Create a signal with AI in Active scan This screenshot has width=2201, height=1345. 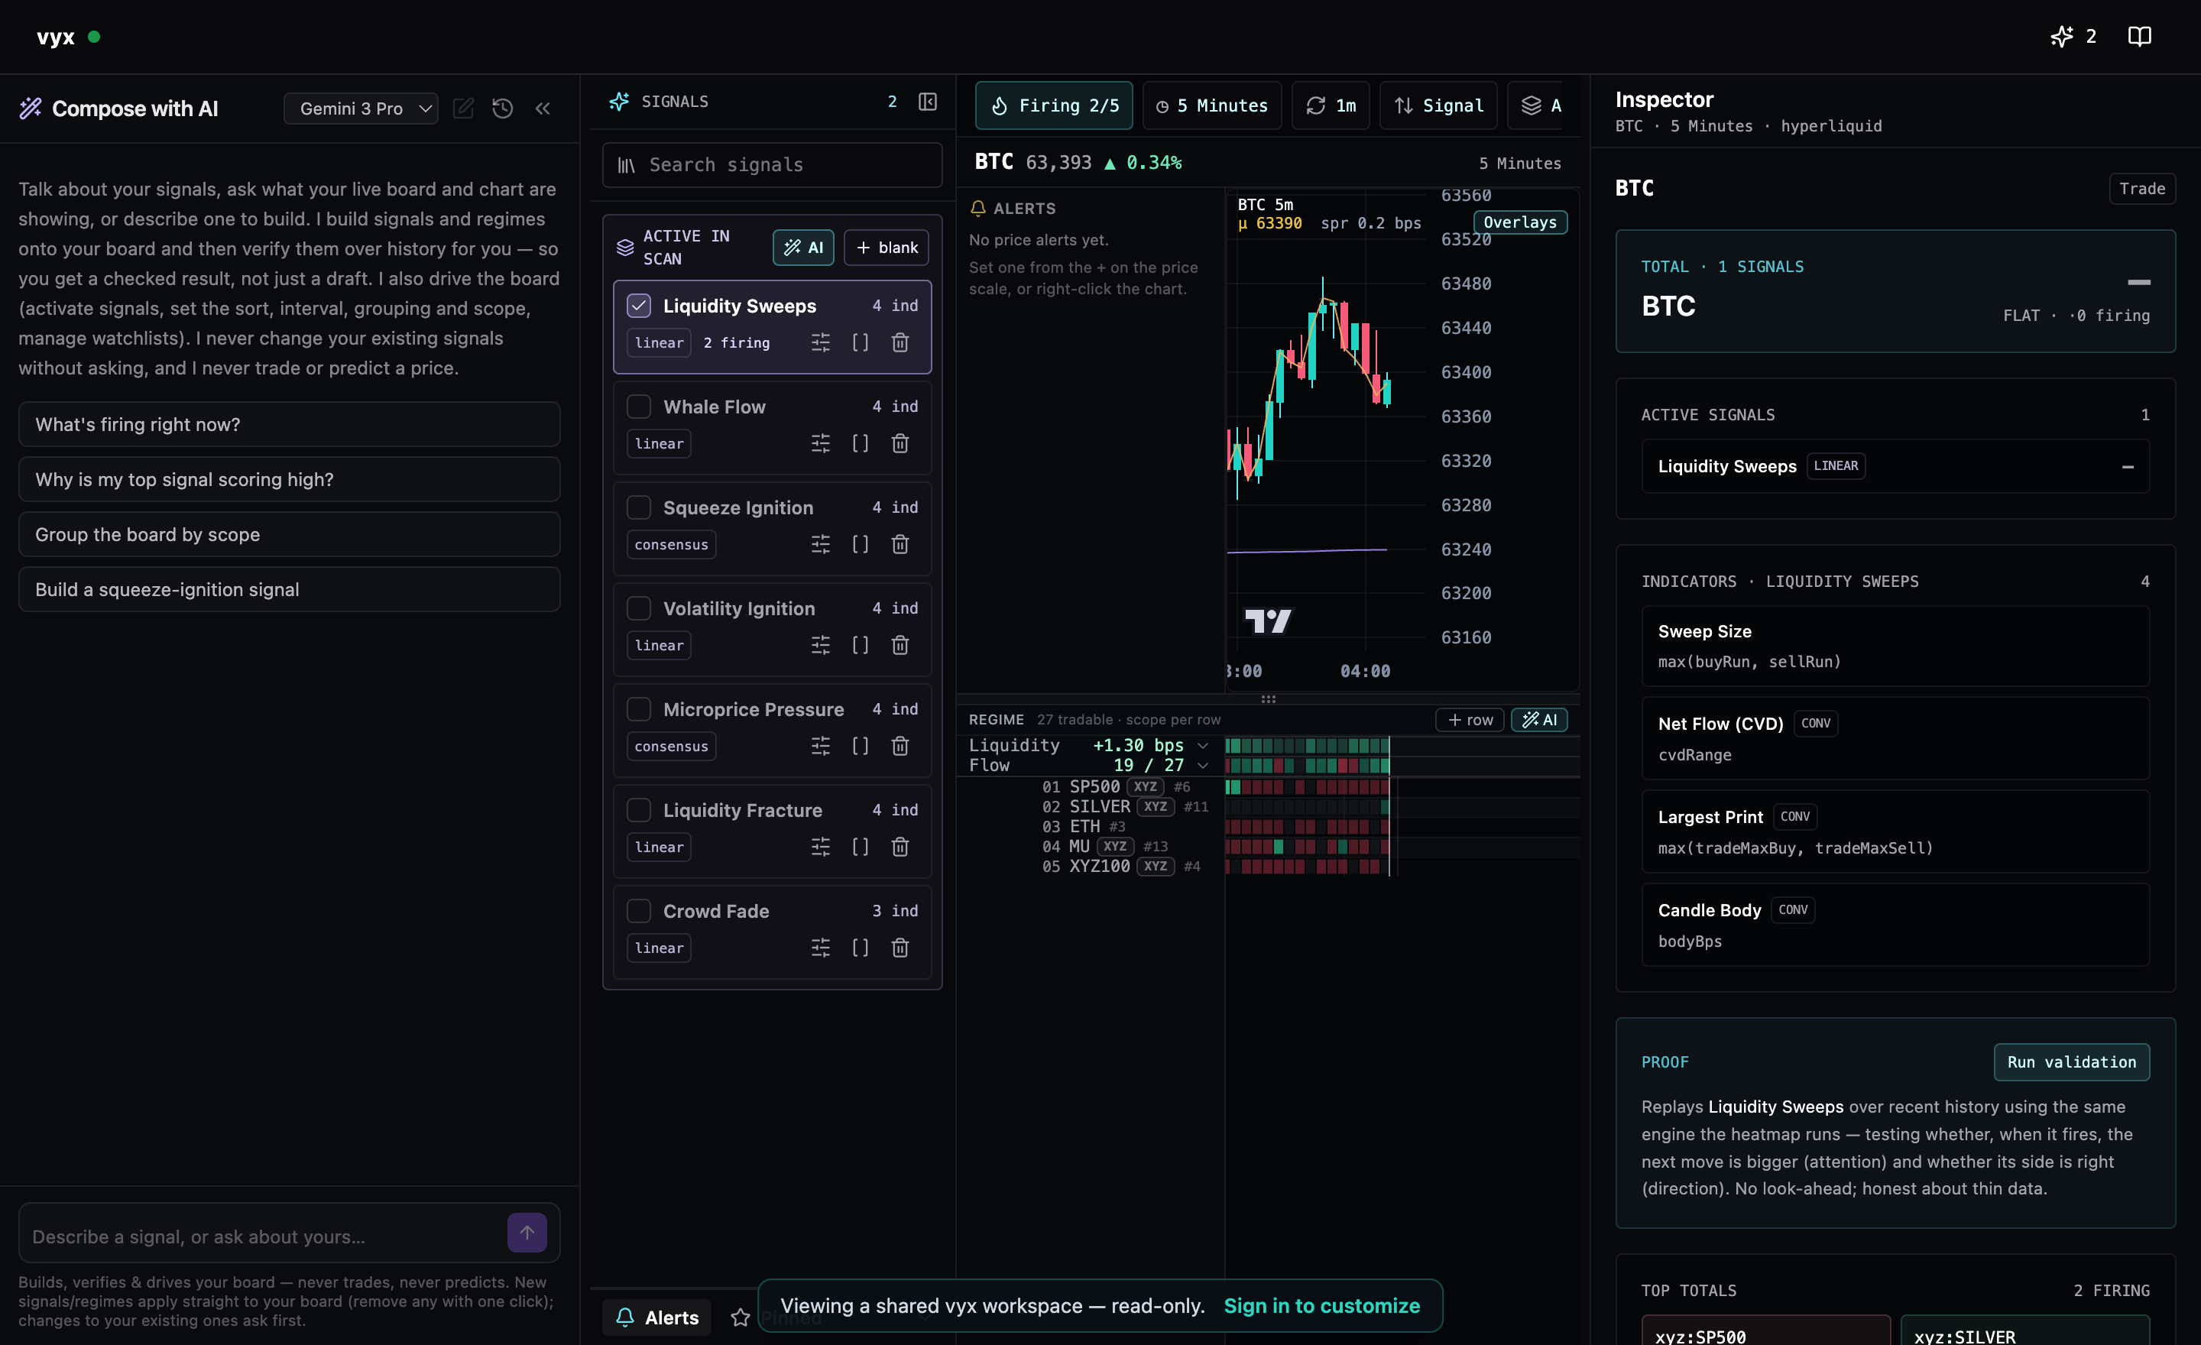point(803,248)
